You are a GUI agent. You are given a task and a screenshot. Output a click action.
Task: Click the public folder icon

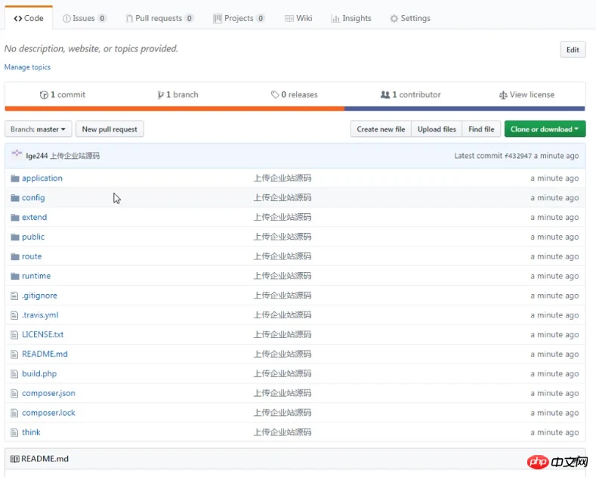click(15, 237)
